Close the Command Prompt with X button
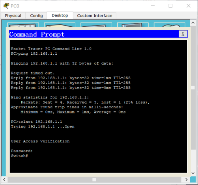Viewport: 198px width, 185px height. click(x=183, y=34)
